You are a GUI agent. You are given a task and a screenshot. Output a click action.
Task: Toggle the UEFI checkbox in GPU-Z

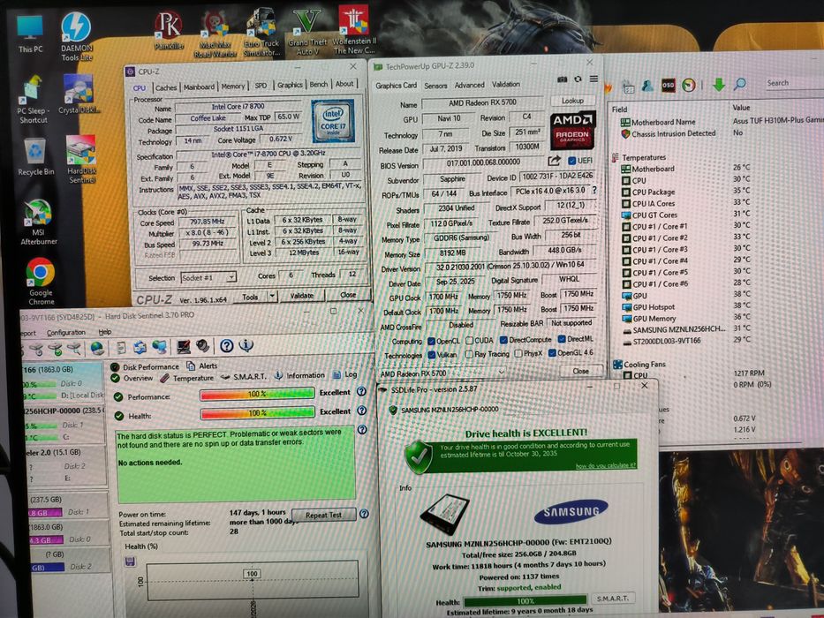coord(571,161)
